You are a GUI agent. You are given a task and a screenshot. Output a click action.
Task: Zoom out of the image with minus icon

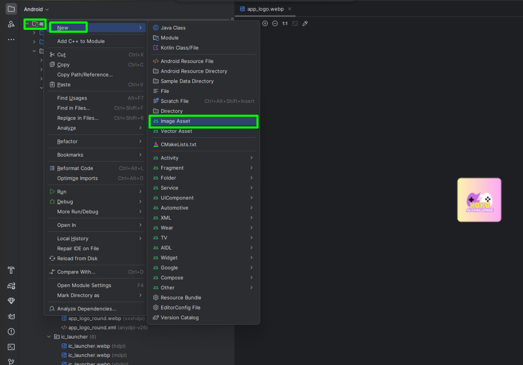tap(275, 24)
